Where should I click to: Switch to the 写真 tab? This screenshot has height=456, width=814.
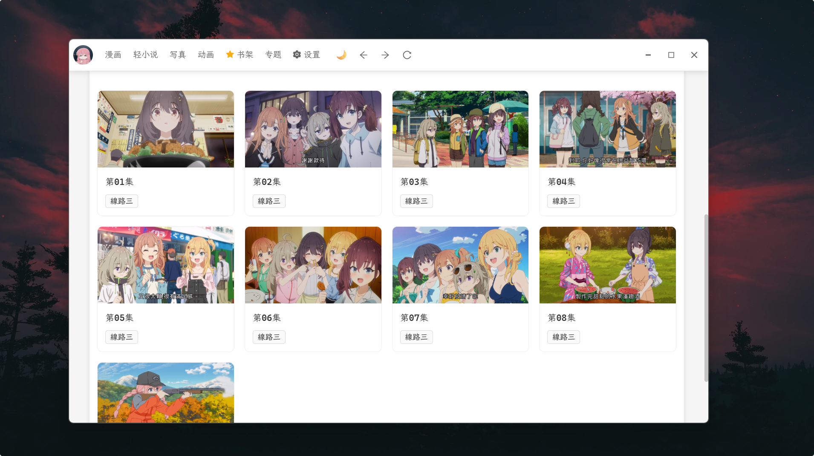pyautogui.click(x=178, y=55)
